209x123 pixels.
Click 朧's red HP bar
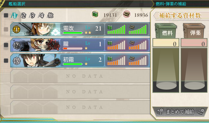point(72,49)
